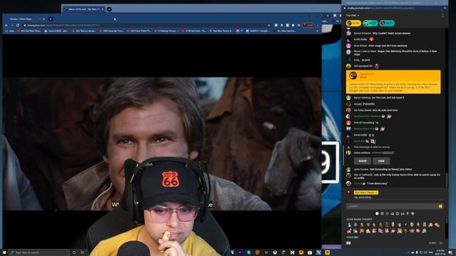Go forward in the Disney+ browser window
Image resolution: width=456 pixels, height=256 pixels.
[x=12, y=26]
